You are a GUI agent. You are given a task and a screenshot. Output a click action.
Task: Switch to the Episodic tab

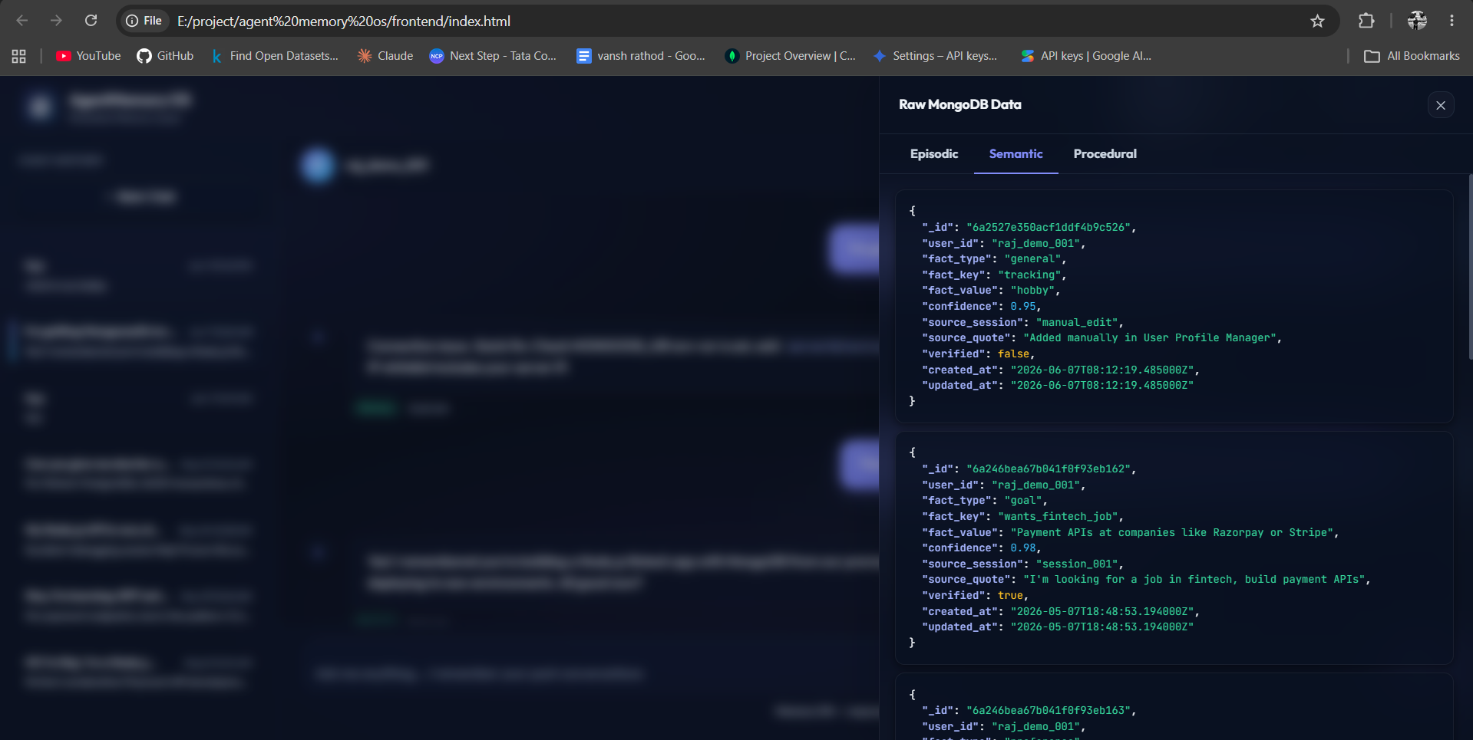[x=934, y=154]
